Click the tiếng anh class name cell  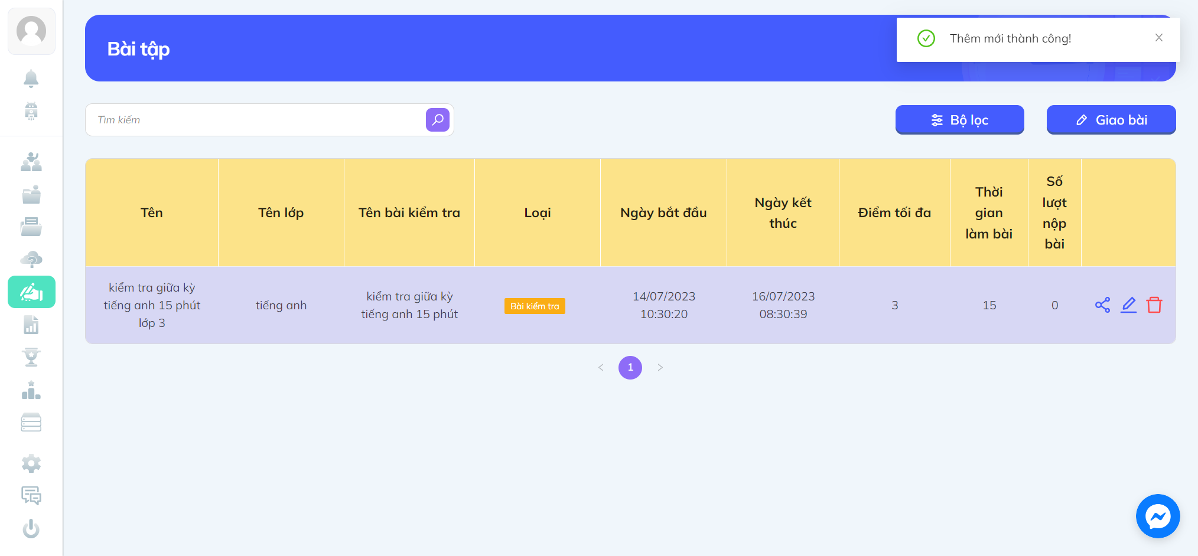pyautogui.click(x=281, y=305)
